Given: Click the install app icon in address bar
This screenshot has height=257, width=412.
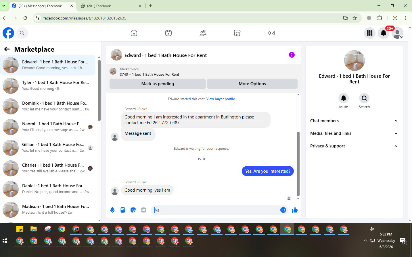Looking at the screenshot, I should 346,18.
